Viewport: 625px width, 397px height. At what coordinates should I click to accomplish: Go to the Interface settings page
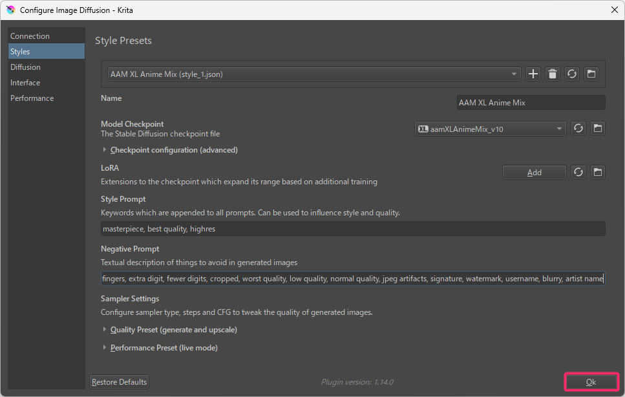tap(47, 83)
